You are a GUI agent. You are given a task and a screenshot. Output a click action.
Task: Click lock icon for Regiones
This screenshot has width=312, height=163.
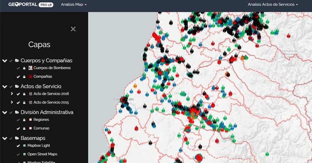(x=24, y=120)
